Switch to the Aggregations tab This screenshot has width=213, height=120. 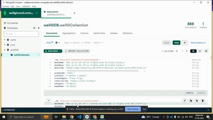(69, 33)
